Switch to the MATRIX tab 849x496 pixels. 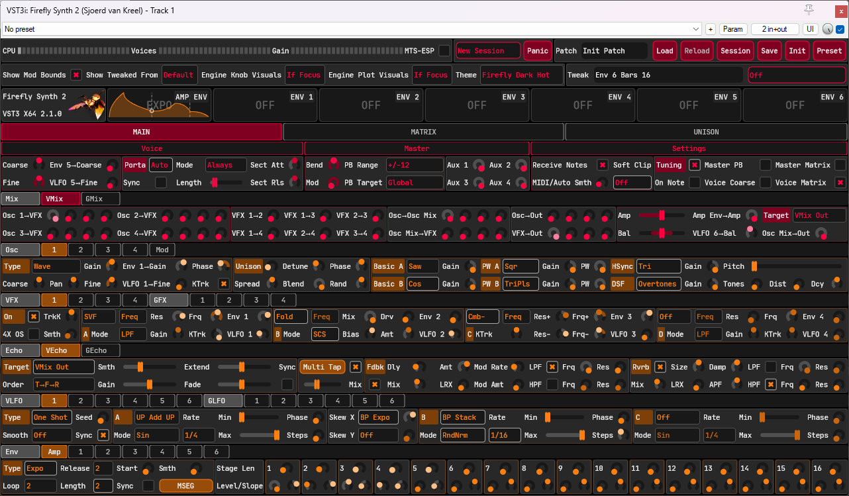pos(424,132)
